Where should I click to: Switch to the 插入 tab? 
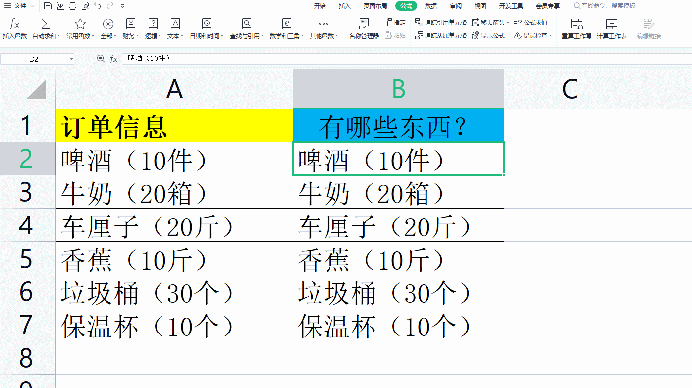(x=344, y=6)
